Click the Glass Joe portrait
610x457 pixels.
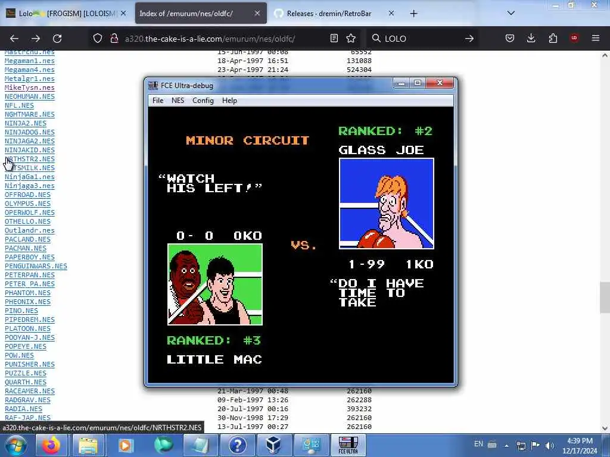(386, 204)
